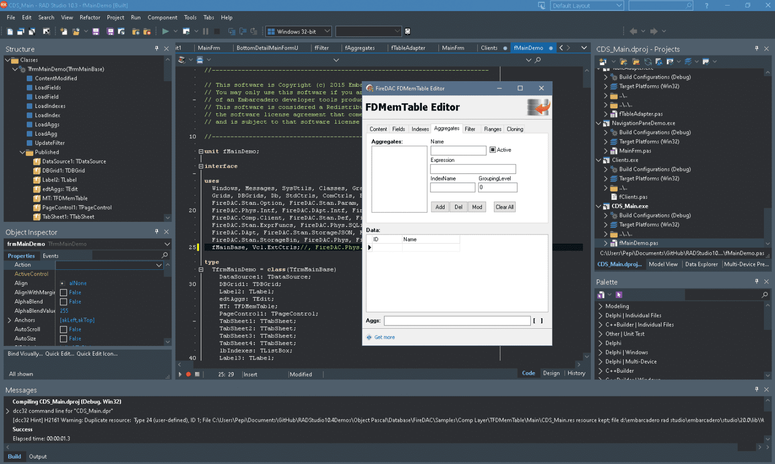Click the Clear All button

pos(505,207)
